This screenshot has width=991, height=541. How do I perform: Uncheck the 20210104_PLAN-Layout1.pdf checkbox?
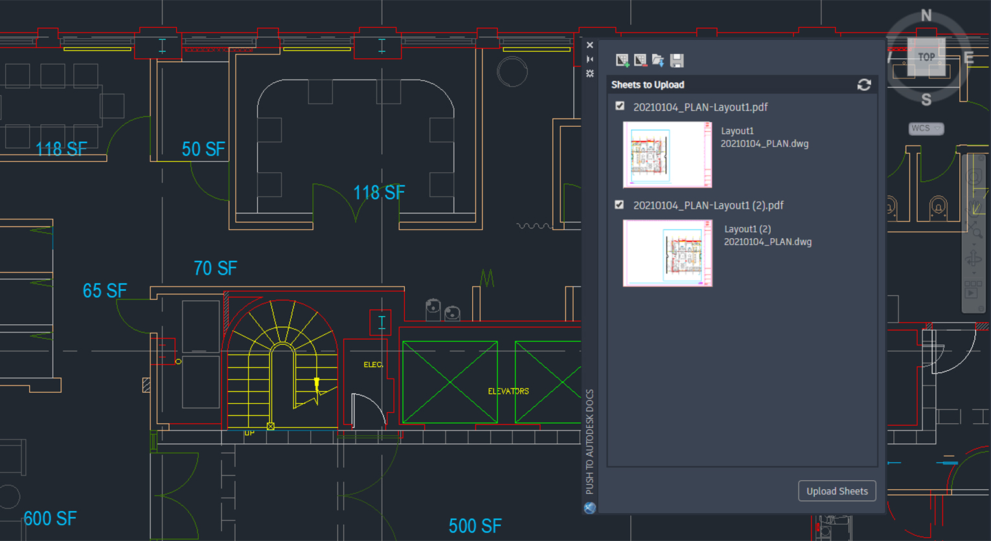(620, 106)
